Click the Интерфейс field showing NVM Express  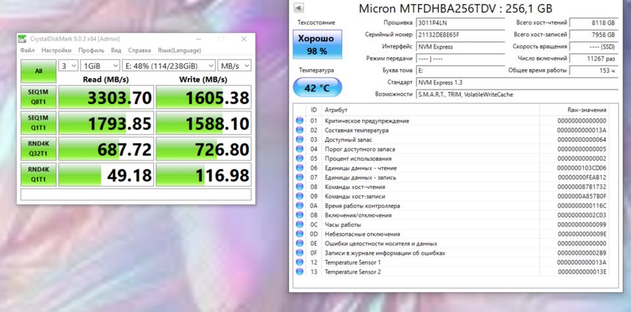click(x=460, y=47)
